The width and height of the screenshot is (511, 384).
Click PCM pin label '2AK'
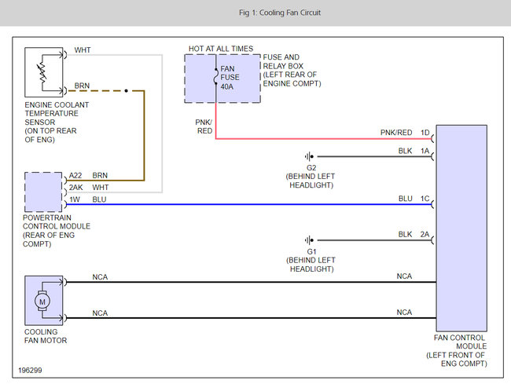point(75,188)
